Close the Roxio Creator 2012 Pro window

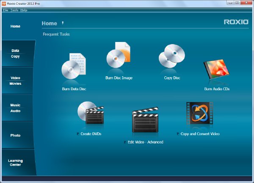coord(246,3)
